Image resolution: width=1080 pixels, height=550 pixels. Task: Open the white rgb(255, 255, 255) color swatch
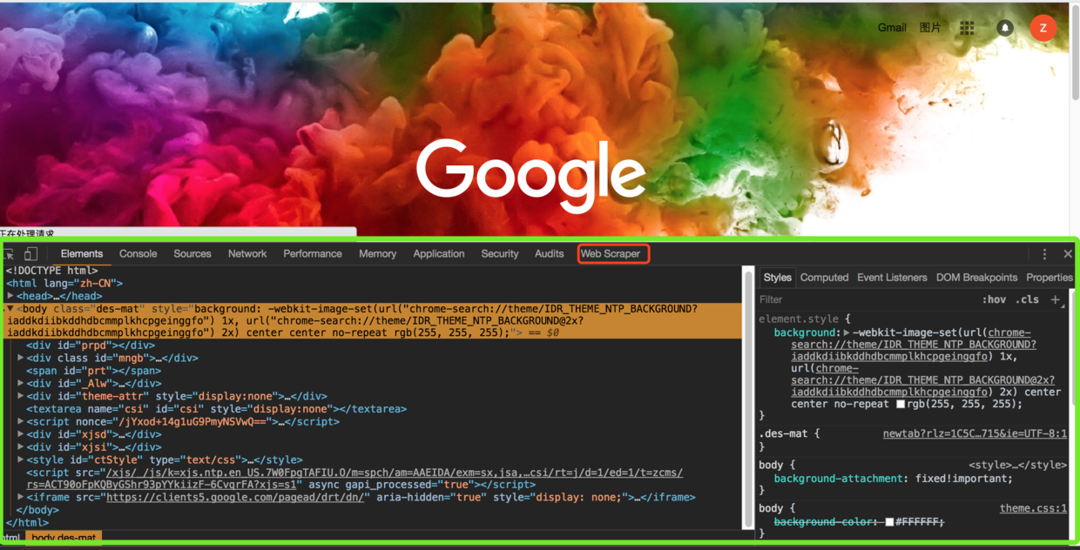click(901, 405)
